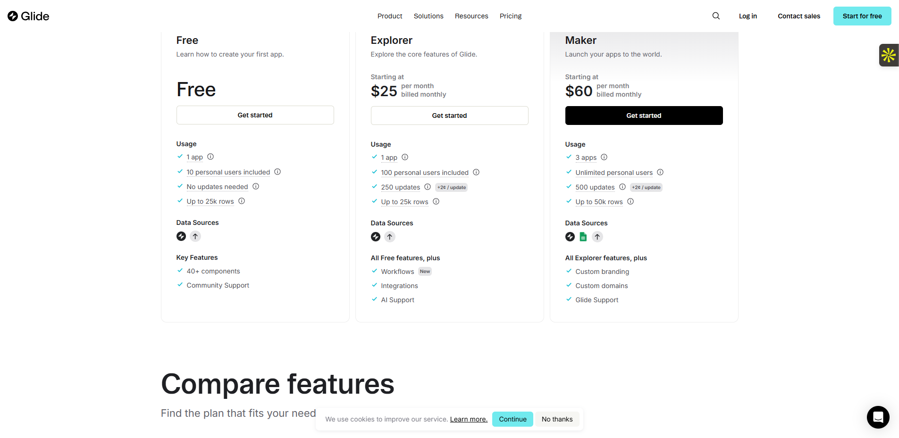Click the New badge beside Workflows
This screenshot has width=899, height=438.
coord(425,271)
